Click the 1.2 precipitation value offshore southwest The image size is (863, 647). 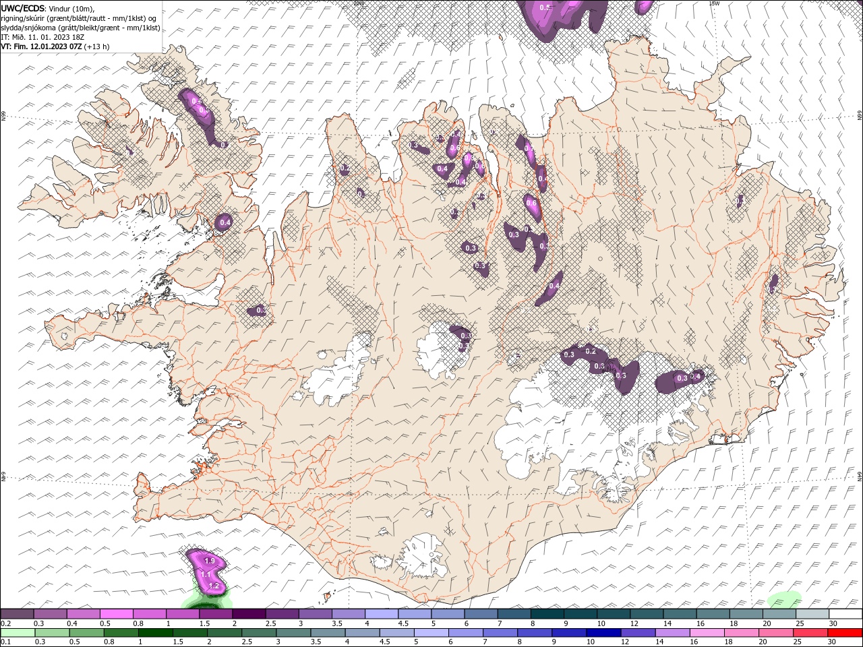tap(214, 586)
